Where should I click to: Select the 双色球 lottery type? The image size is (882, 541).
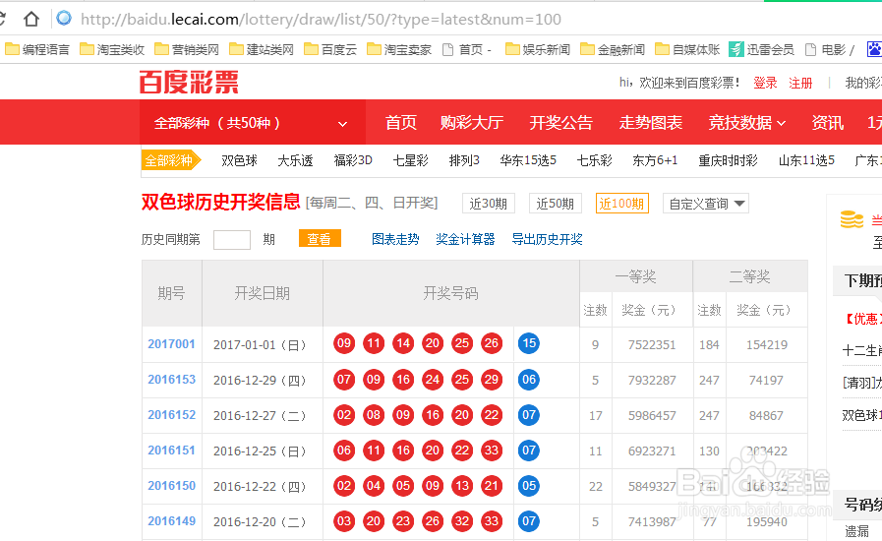(x=240, y=160)
